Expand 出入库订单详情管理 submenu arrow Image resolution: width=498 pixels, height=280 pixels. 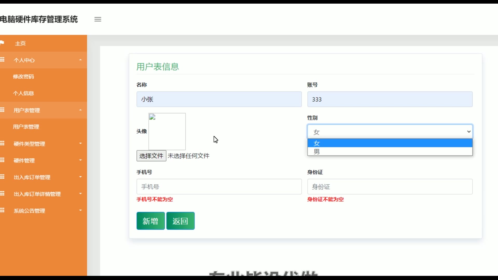(80, 194)
